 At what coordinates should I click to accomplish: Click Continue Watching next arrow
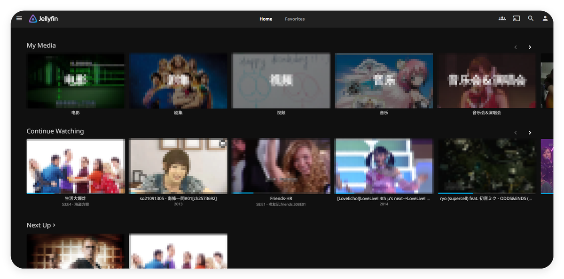click(530, 133)
